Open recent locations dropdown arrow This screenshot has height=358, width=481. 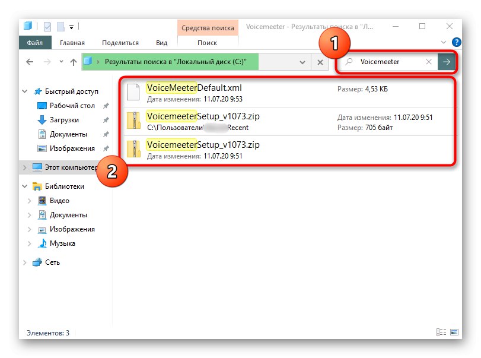point(61,61)
